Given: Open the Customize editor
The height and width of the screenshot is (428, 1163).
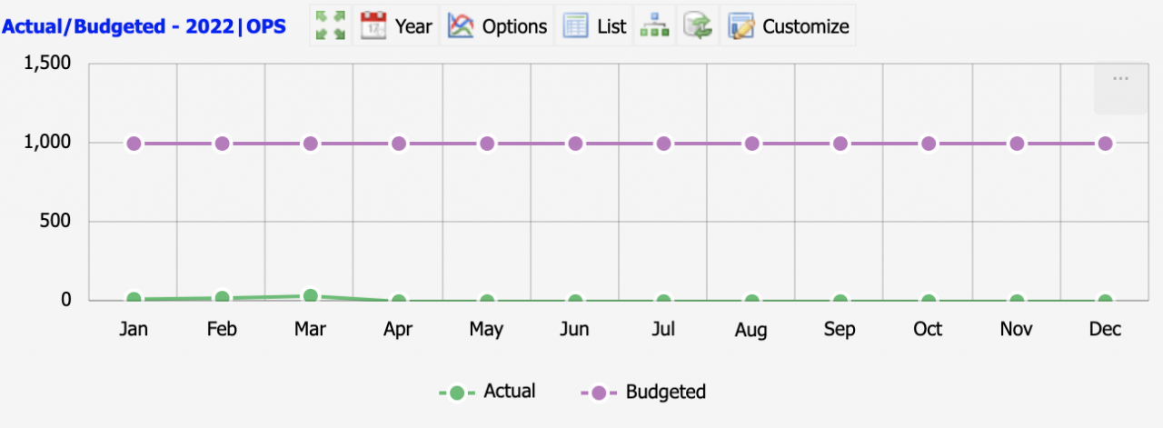Looking at the screenshot, I should (788, 25).
